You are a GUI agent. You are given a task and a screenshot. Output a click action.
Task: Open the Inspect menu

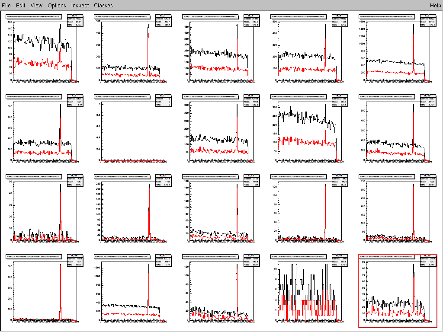[80, 5]
